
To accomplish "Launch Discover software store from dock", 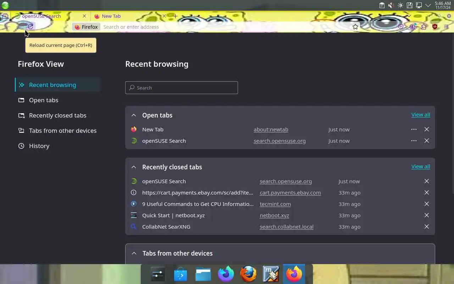I will click(x=181, y=274).
